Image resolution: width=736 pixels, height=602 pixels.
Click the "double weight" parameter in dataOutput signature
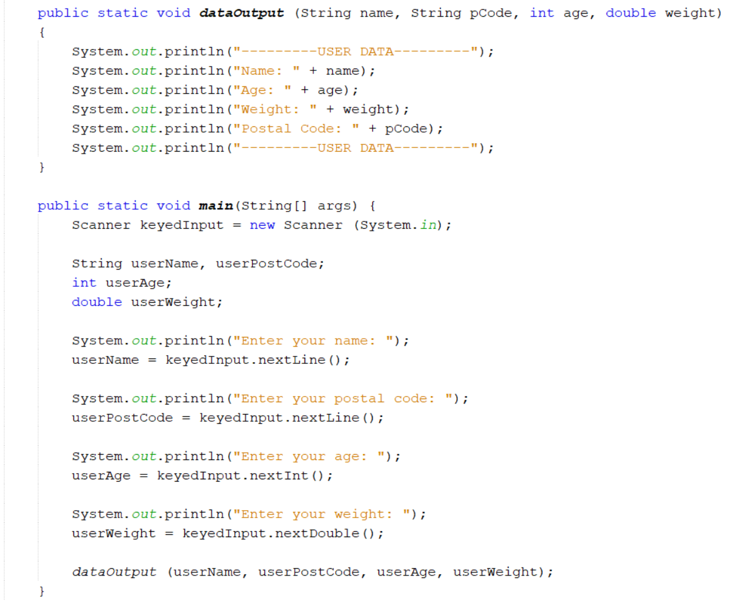point(660,13)
